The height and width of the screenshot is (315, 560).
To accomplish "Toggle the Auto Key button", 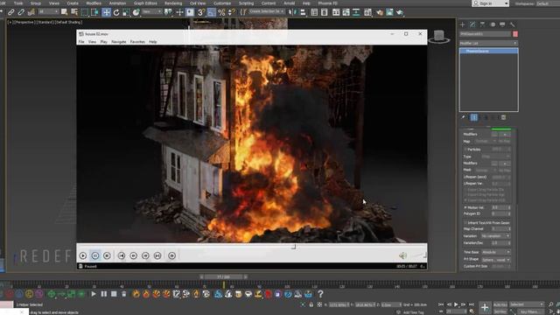I will [500, 304].
